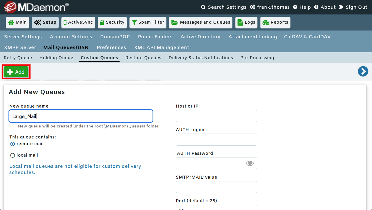Click the Add button to create a queue
Screen dimensions: 372x210
16,72
